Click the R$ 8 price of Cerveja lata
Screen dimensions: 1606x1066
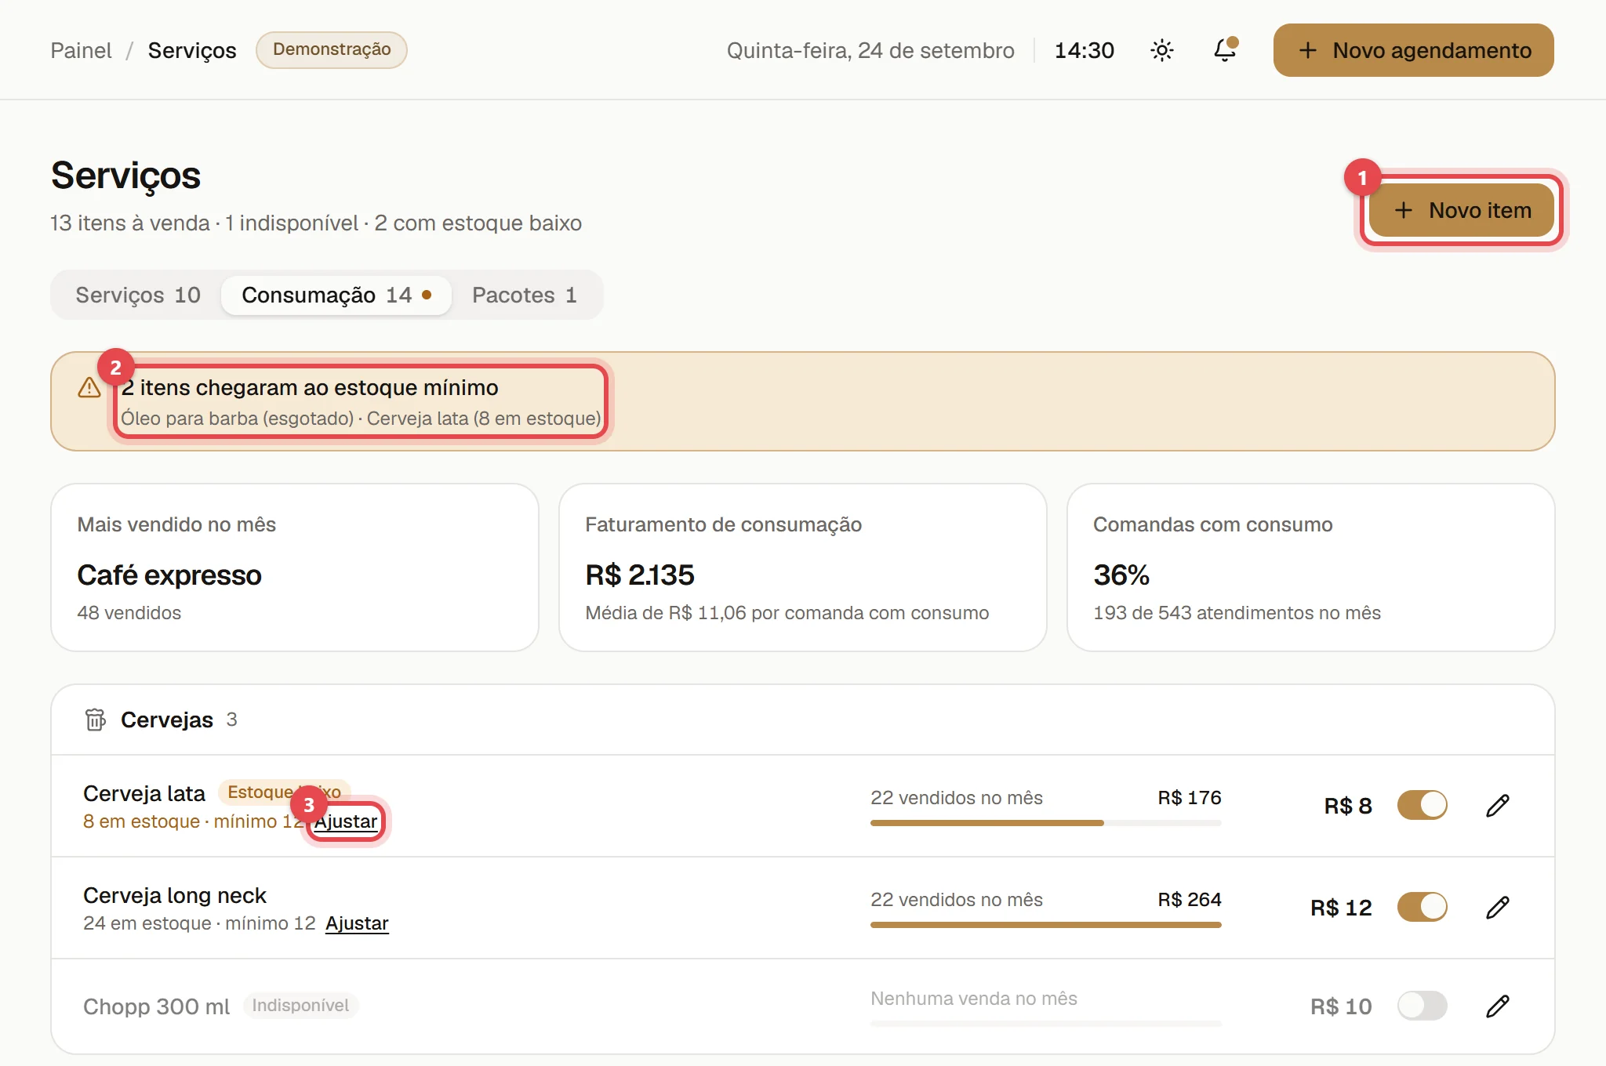pyautogui.click(x=1348, y=806)
